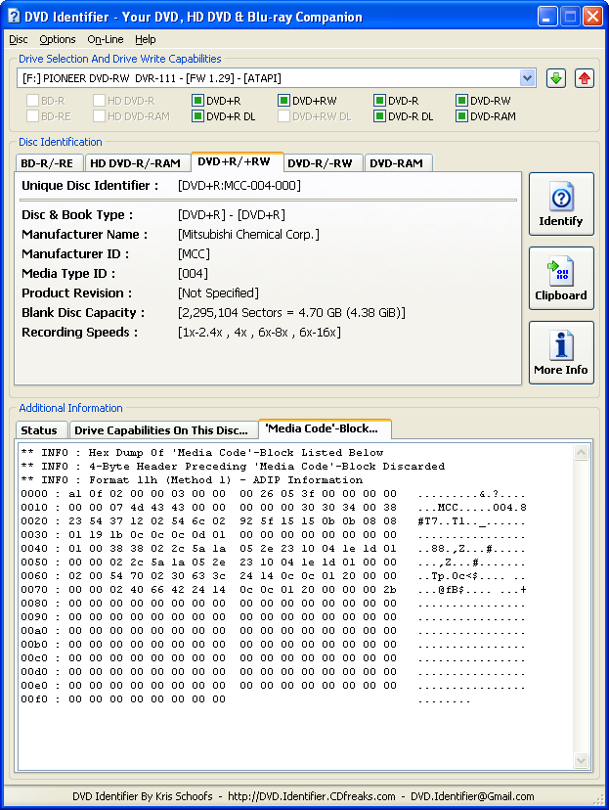Select the DVD+R/+RW tab
The image size is (609, 810).
(237, 161)
